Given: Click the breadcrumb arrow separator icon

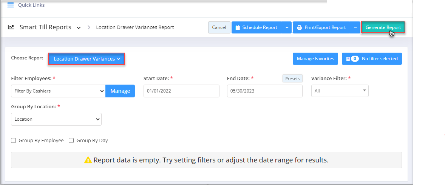Looking at the screenshot, I should point(89,27).
